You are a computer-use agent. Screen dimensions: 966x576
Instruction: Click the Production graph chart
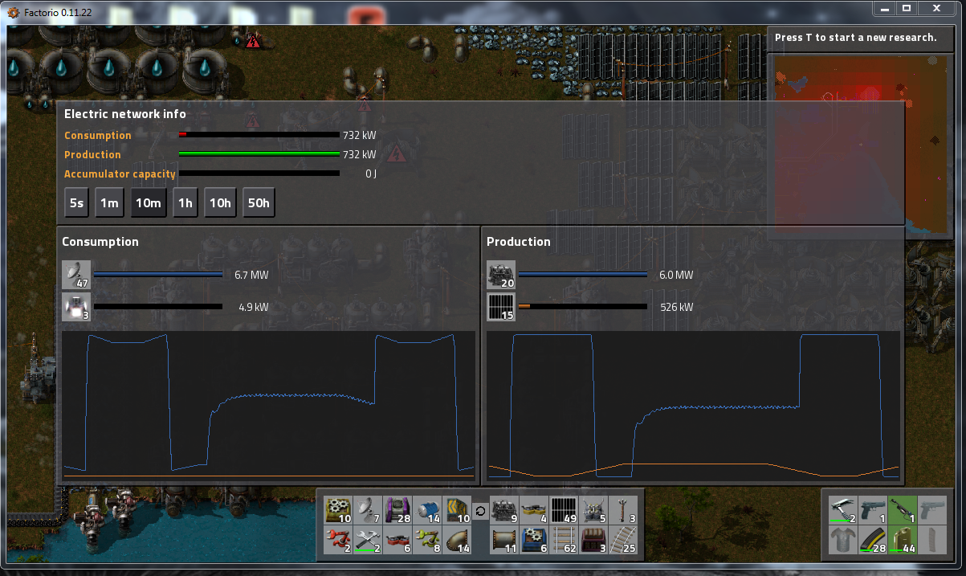(693, 405)
